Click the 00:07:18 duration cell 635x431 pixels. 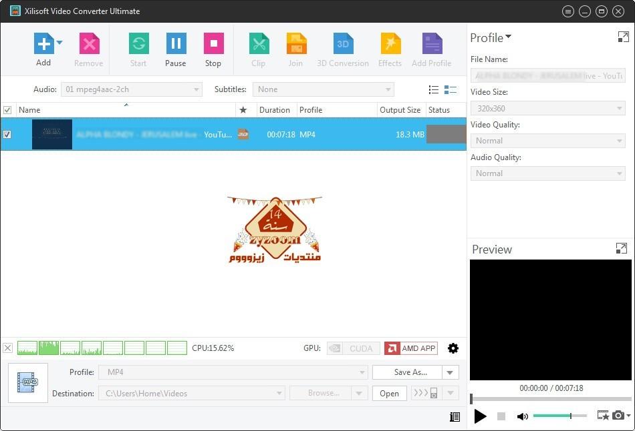[281, 135]
